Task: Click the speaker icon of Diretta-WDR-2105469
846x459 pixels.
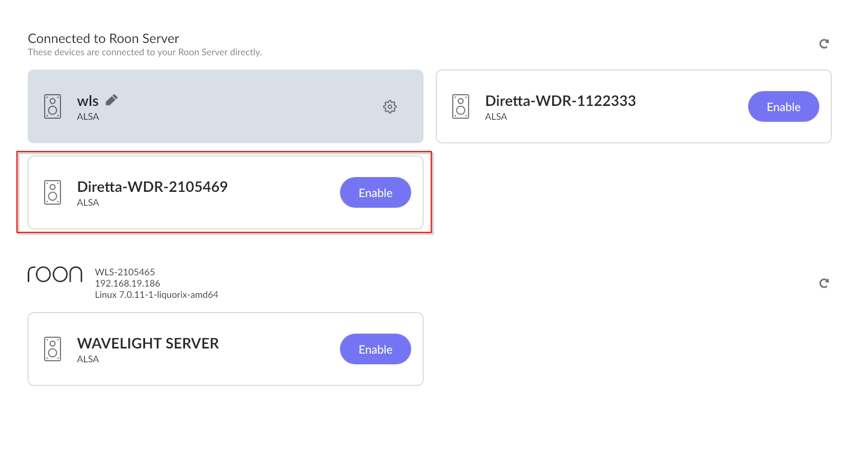Action: [x=52, y=192]
